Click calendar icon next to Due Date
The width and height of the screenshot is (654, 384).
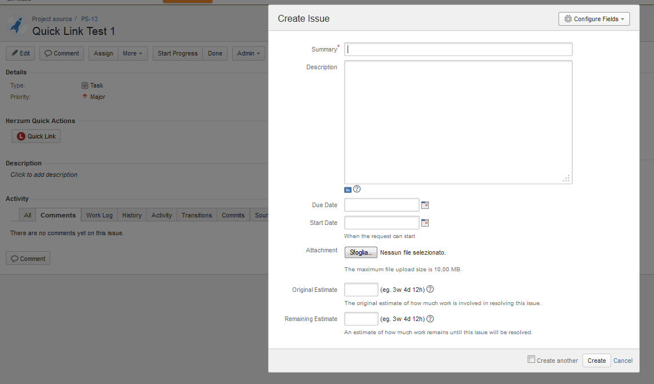[425, 205]
